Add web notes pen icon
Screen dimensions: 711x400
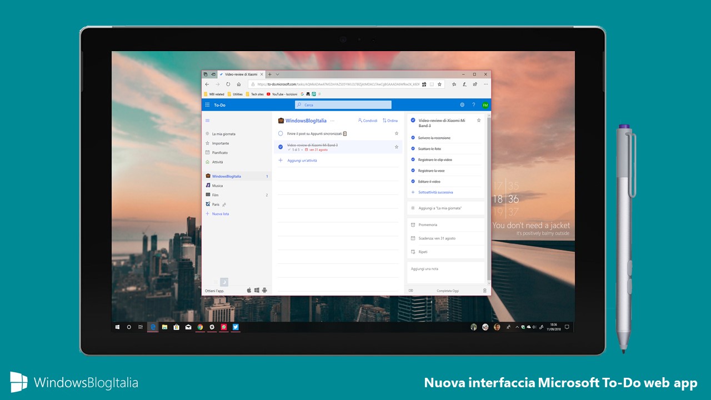(x=464, y=84)
